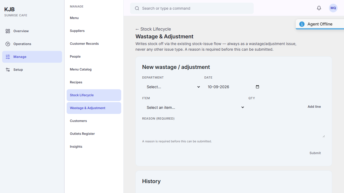Click the Agent Offline info icon
The height and width of the screenshot is (193, 344).
(x=302, y=24)
